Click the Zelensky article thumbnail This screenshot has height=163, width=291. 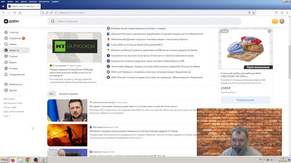[x=67, y=110]
